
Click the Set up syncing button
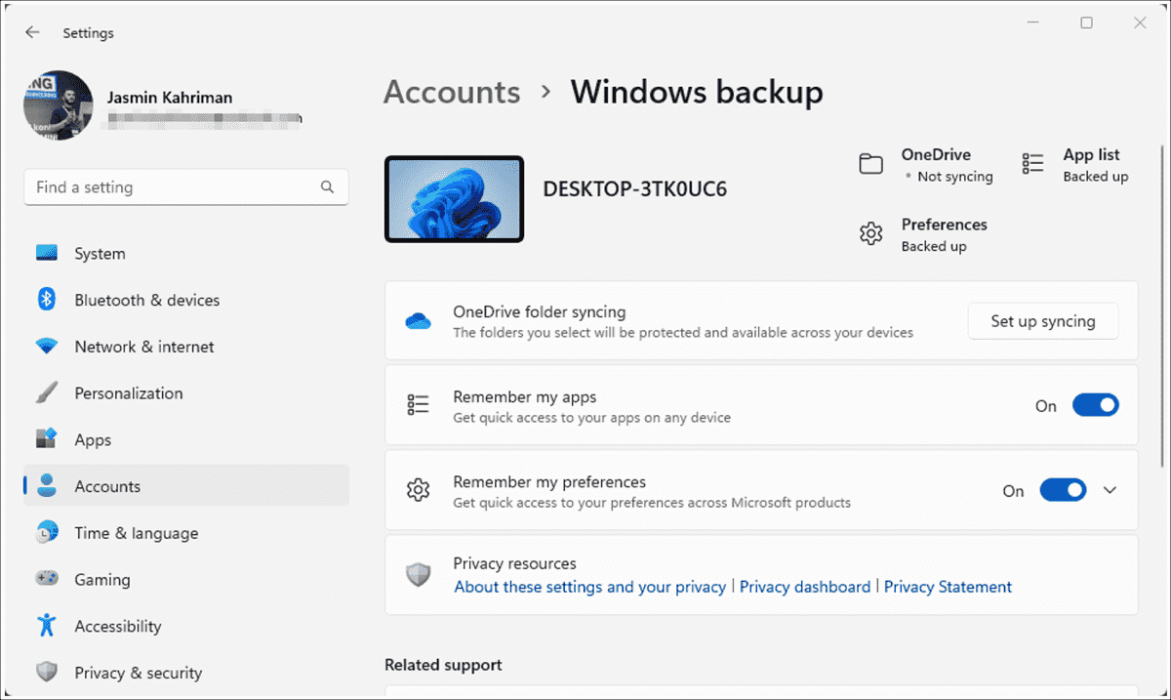click(x=1043, y=321)
